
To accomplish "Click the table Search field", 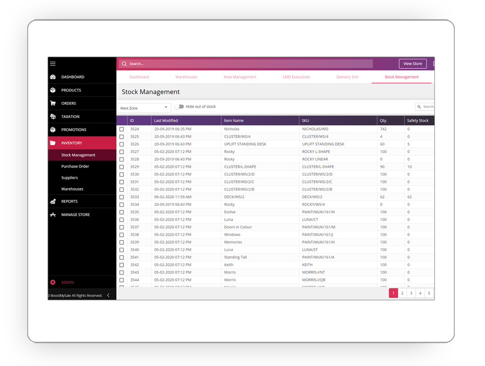I will 425,107.
